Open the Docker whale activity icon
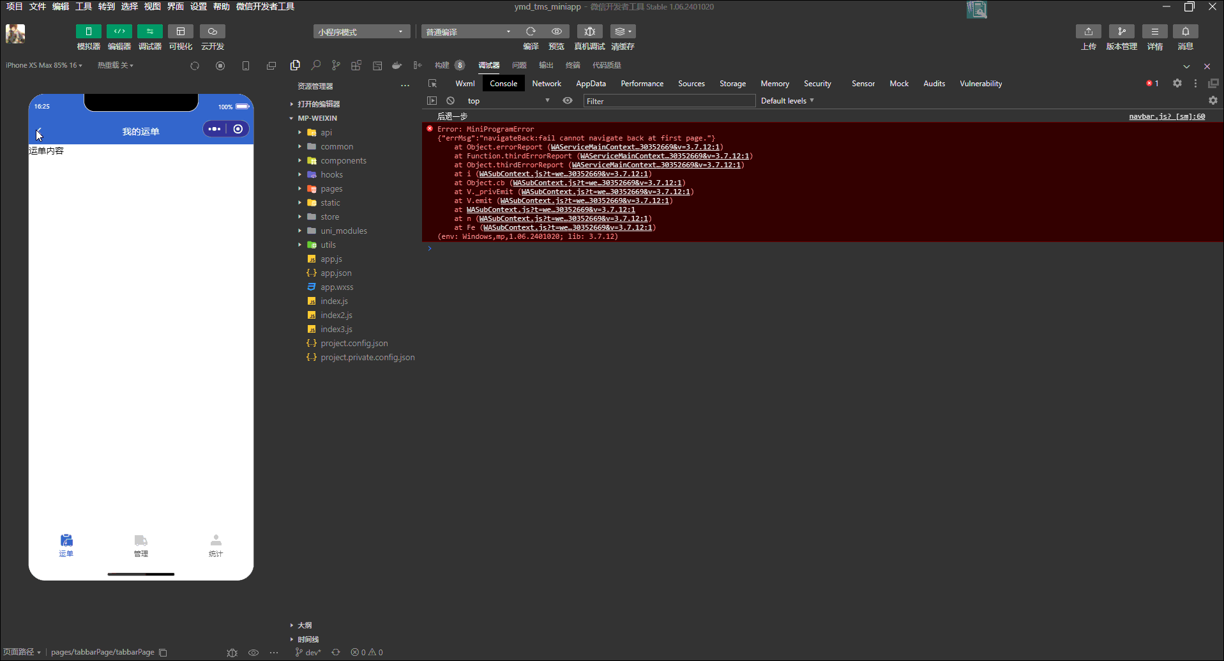The height and width of the screenshot is (661, 1224). [x=397, y=65]
